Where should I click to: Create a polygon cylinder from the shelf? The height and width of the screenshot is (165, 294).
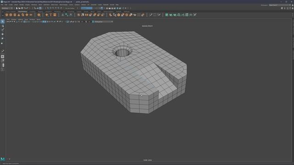(x=15, y=15)
